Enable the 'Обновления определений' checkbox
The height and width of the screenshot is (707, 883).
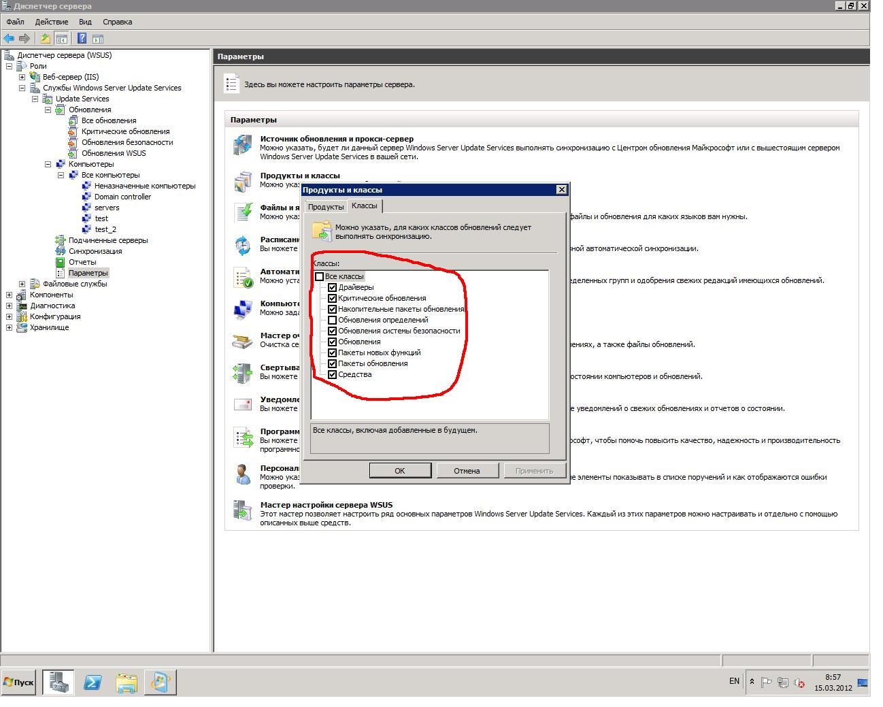(x=333, y=320)
